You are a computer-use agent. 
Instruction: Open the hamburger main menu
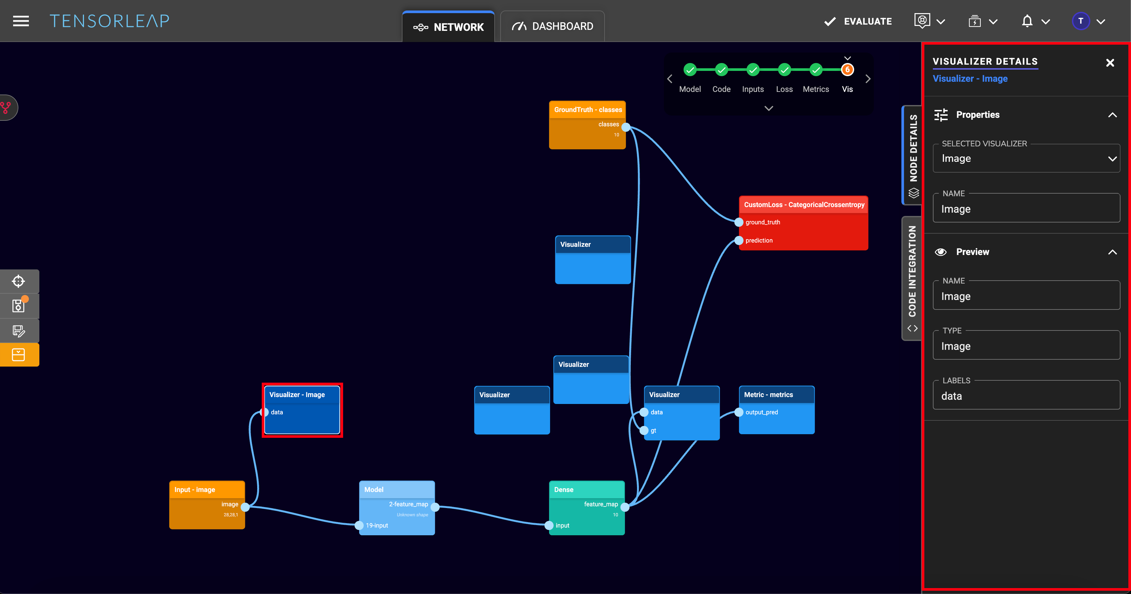pyautogui.click(x=21, y=21)
